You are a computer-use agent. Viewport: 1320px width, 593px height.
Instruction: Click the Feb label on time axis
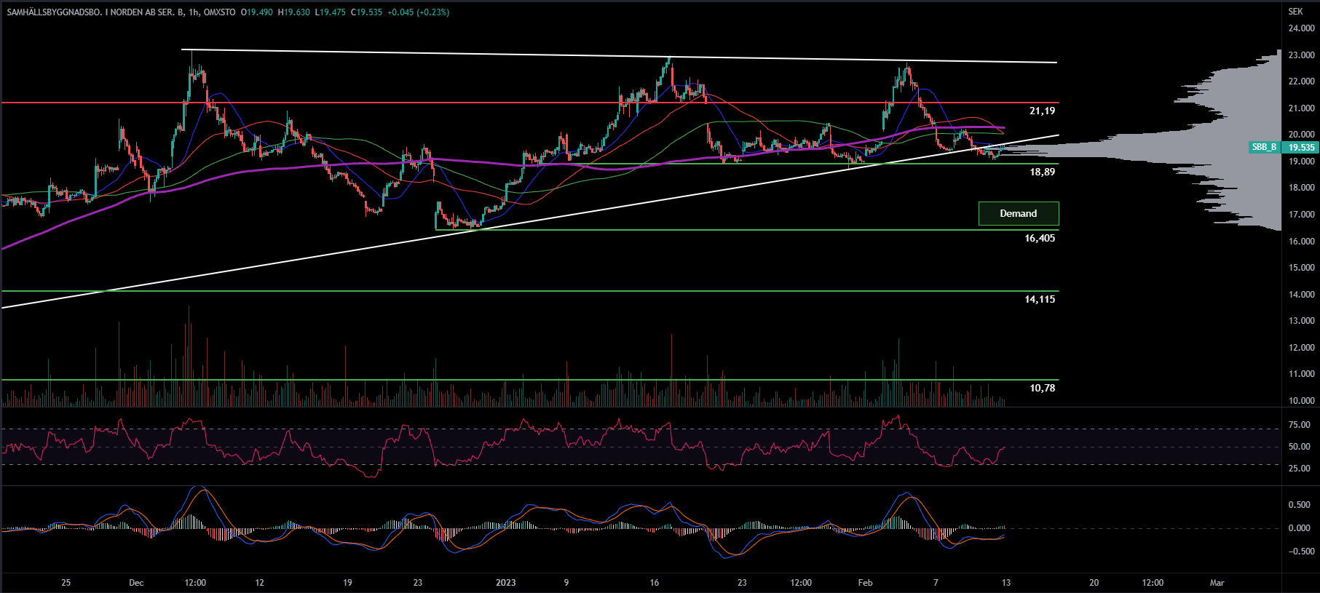[x=865, y=582]
